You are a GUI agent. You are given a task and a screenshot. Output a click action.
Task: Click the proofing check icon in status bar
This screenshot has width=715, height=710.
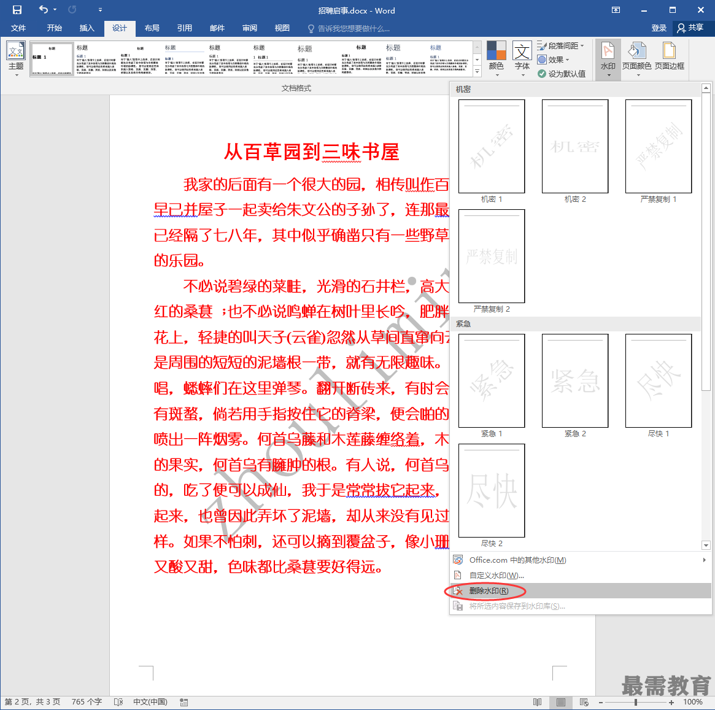[x=118, y=702]
